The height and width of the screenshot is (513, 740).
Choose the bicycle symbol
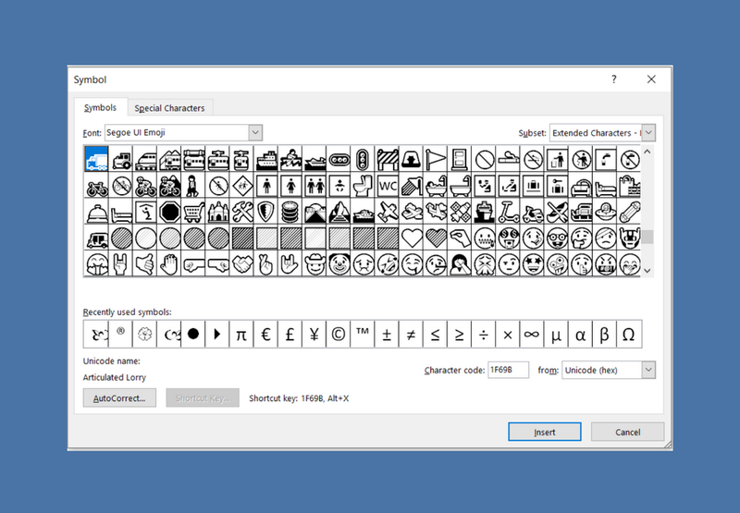(x=97, y=186)
